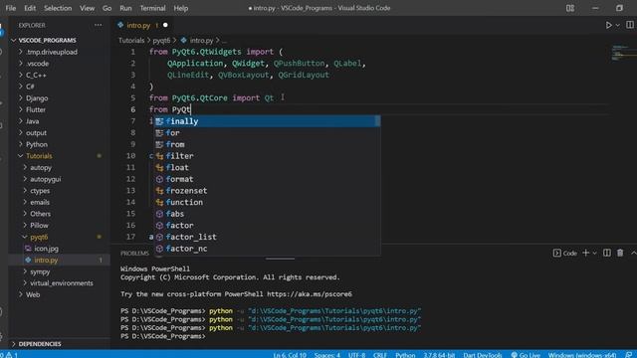Screen dimensions: 637x358
Task: Click Tutorials in the breadcrumb
Action: click(131, 41)
